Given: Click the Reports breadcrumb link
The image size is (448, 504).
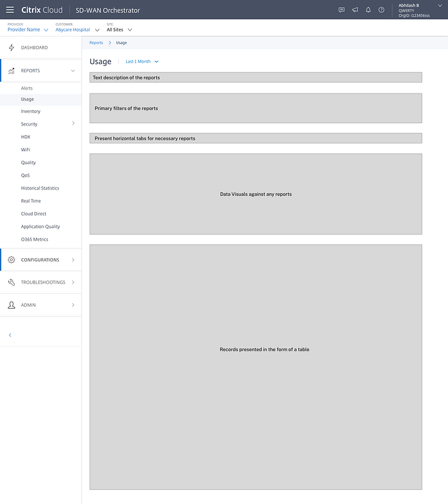Looking at the screenshot, I should [97, 43].
